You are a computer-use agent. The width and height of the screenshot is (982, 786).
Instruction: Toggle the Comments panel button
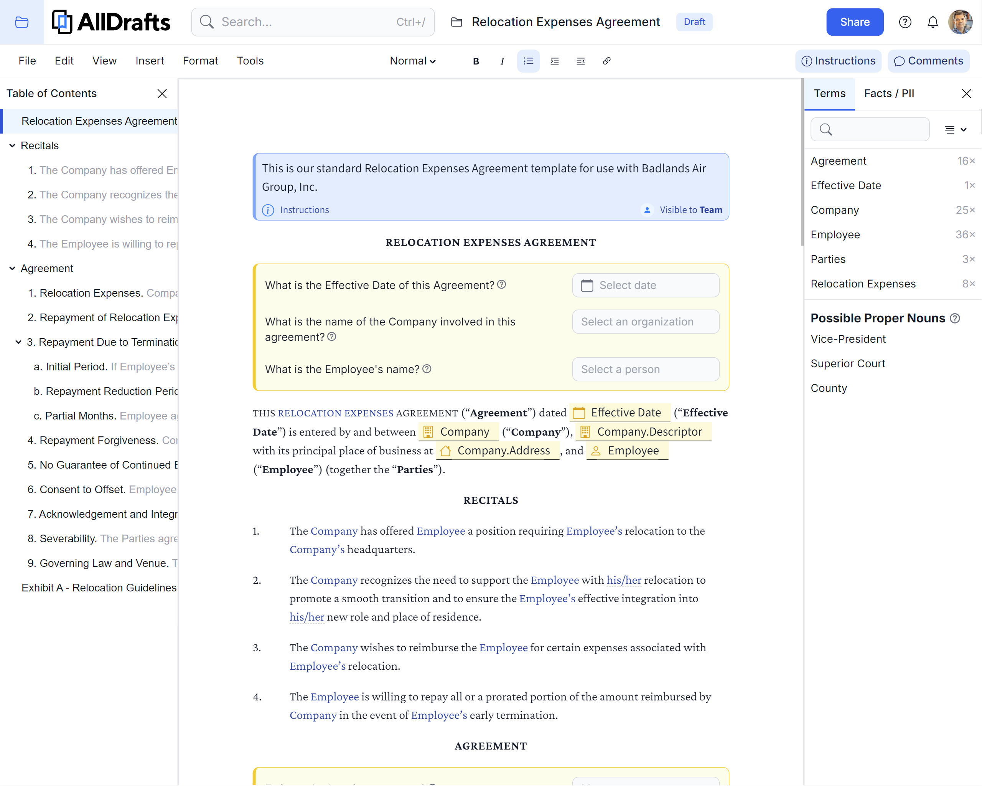click(x=928, y=61)
